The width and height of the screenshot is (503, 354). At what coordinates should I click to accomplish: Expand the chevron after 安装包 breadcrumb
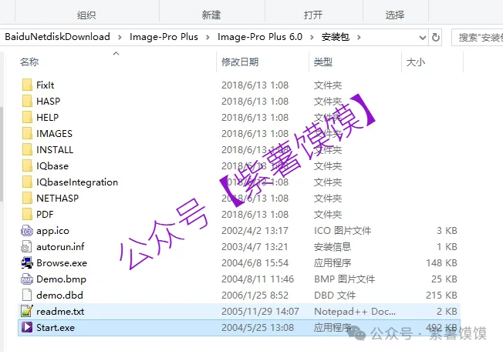(x=360, y=37)
